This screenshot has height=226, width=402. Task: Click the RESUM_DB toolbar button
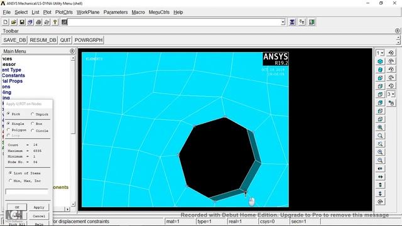click(x=43, y=40)
